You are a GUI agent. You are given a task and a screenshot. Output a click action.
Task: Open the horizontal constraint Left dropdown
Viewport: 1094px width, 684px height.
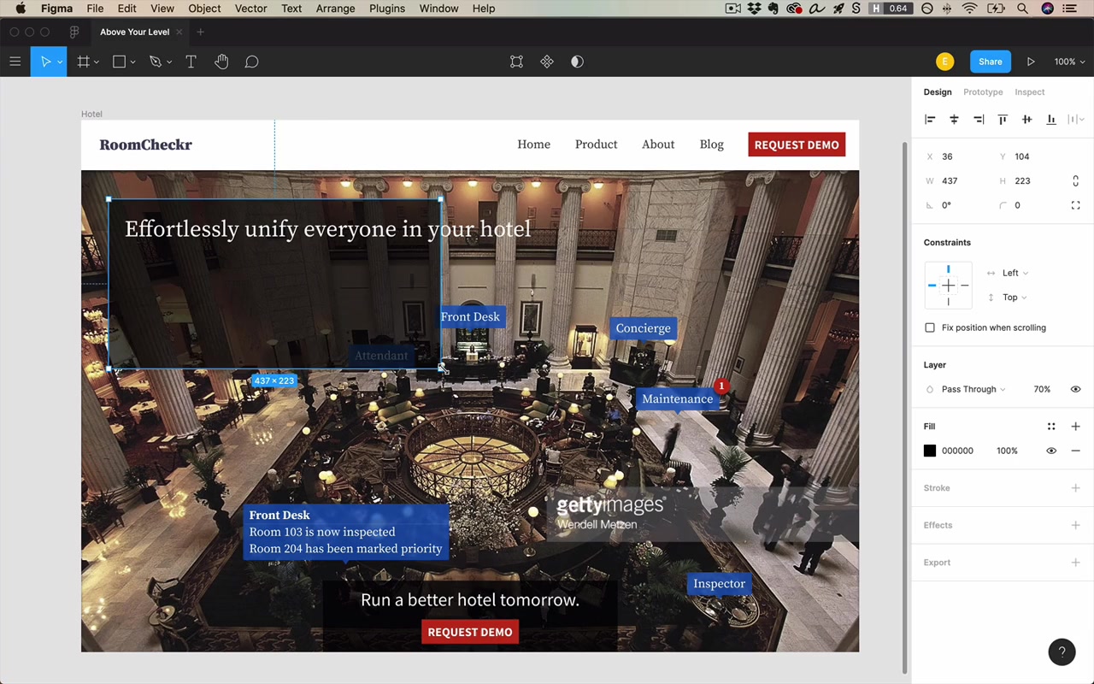[x=1015, y=273]
